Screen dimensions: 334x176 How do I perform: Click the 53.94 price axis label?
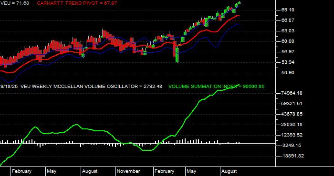coord(288,62)
